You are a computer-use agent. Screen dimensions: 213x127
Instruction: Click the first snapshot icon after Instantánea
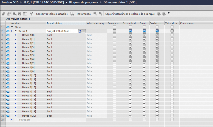95,14
